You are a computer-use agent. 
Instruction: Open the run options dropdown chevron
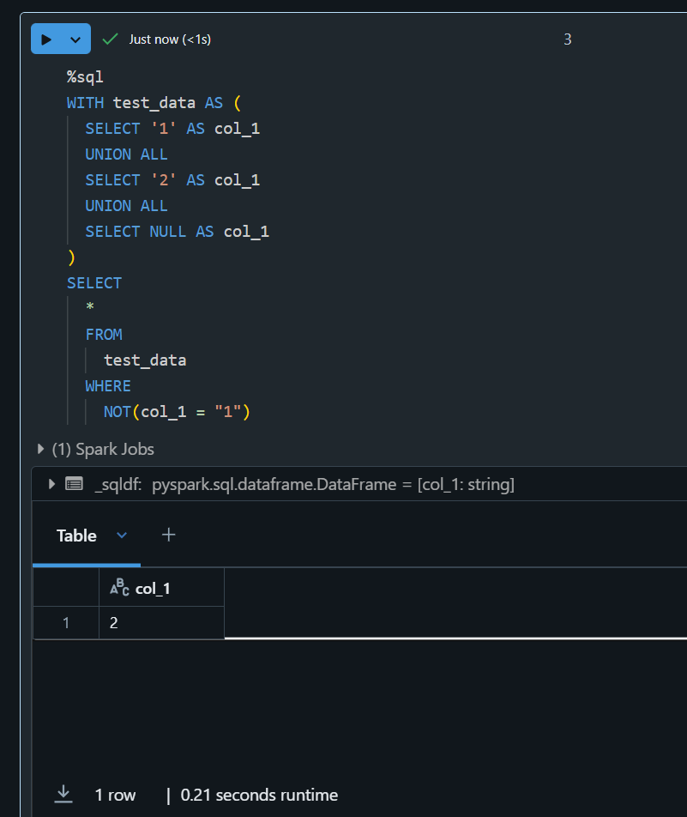[74, 39]
